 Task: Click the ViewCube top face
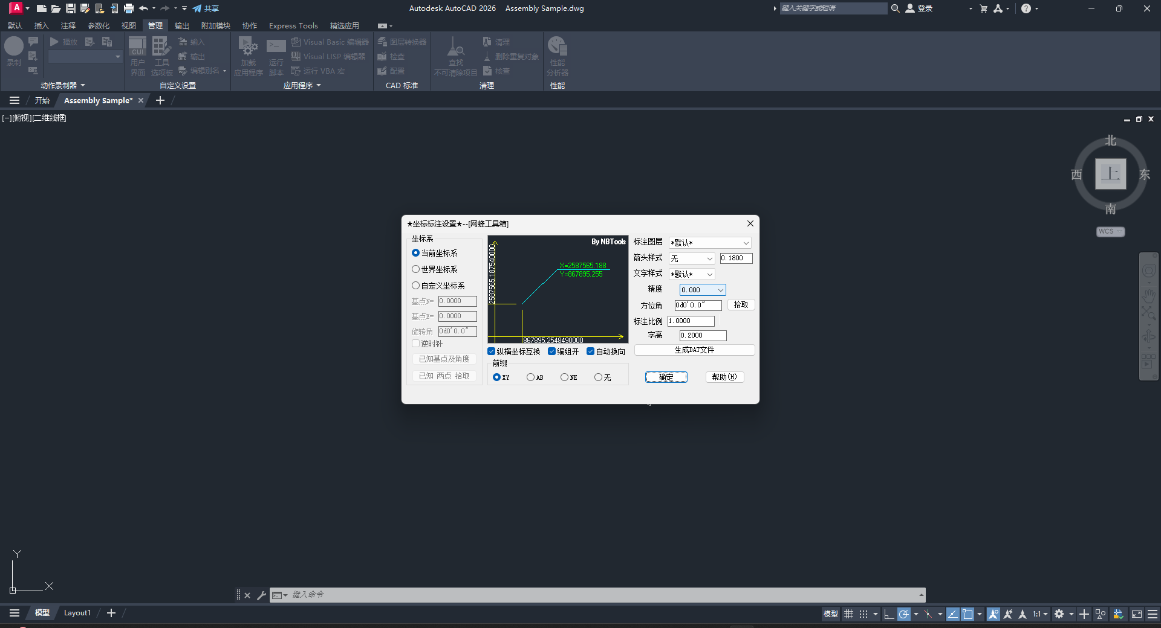(x=1110, y=174)
